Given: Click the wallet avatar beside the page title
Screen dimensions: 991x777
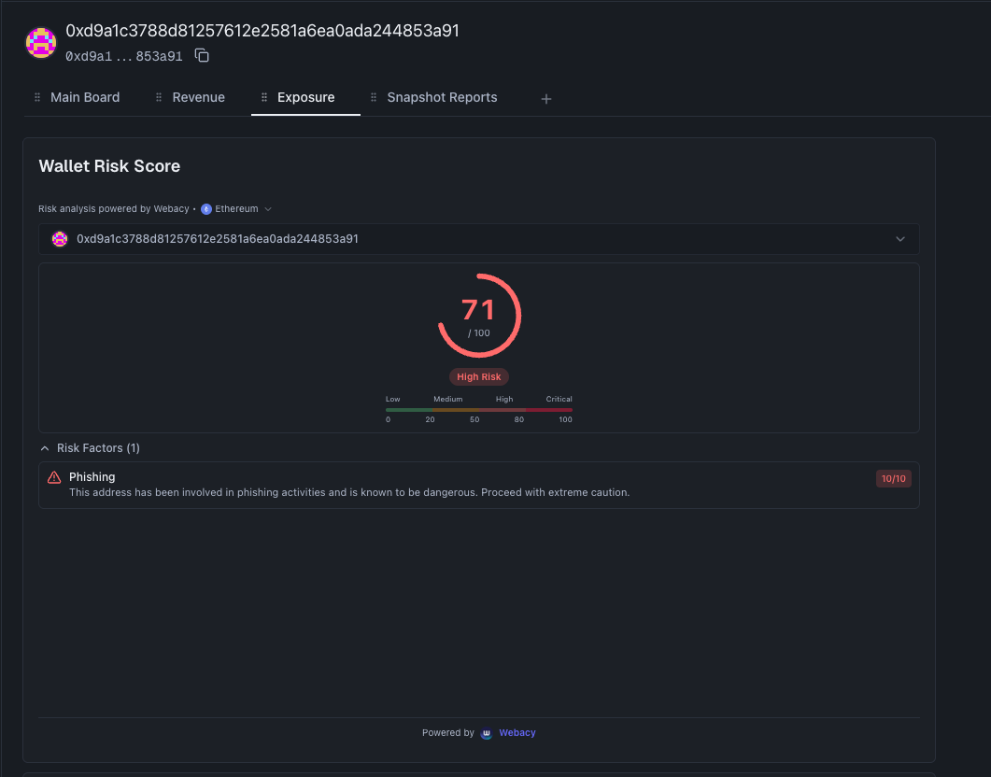Looking at the screenshot, I should click(40, 43).
